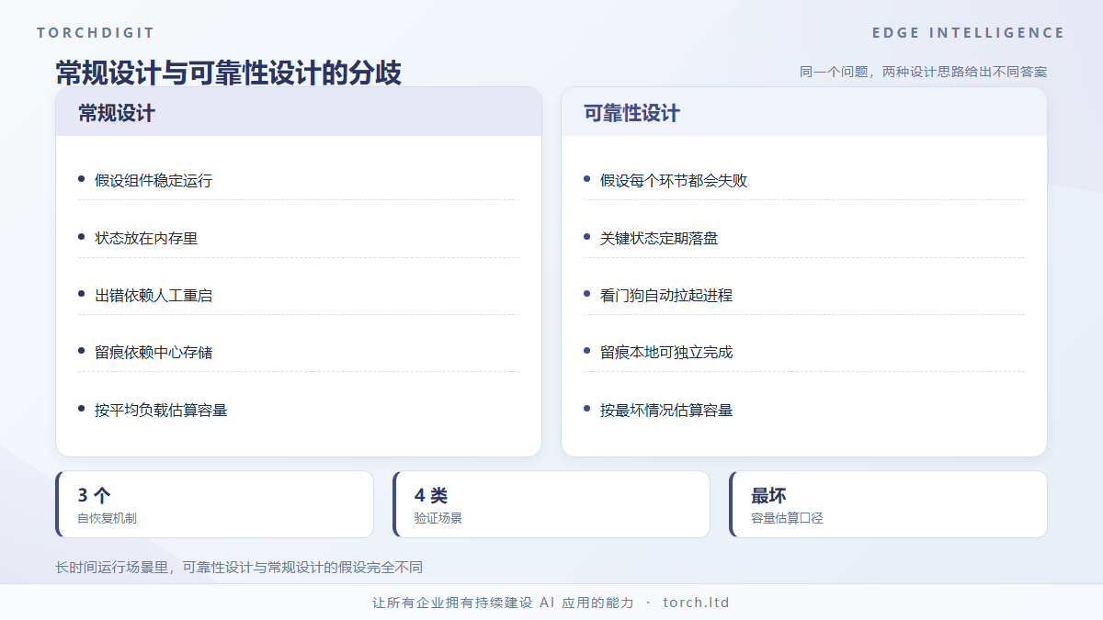Viewport: 1103px width, 620px height.
Task: Select the bullet 关键状态定期落盘
Action: tap(659, 238)
